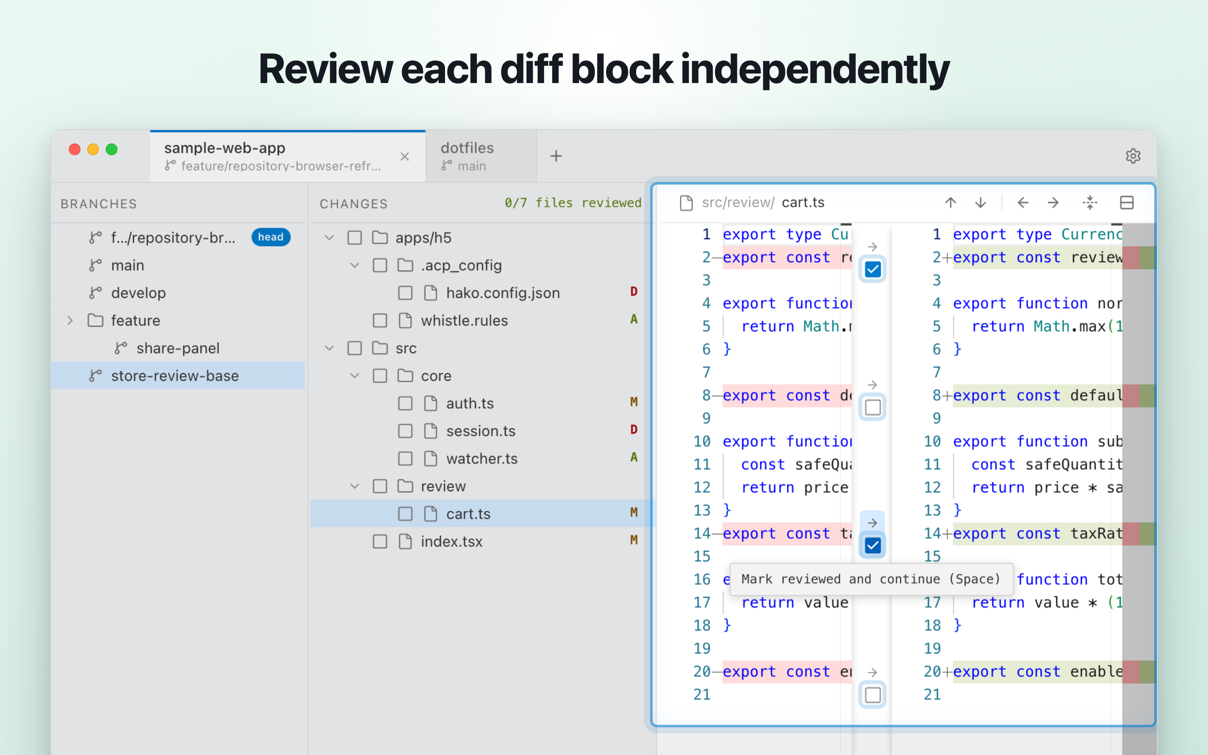The width and height of the screenshot is (1208, 755).
Task: Click 0/7 files reviewed counter
Action: coord(573,203)
